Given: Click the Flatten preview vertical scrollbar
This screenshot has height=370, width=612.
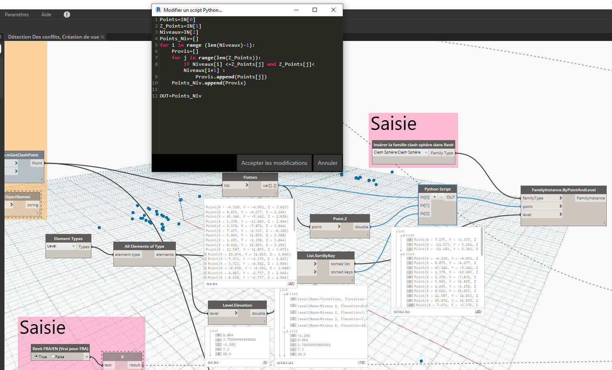Looking at the screenshot, I should pyautogui.click(x=294, y=215).
